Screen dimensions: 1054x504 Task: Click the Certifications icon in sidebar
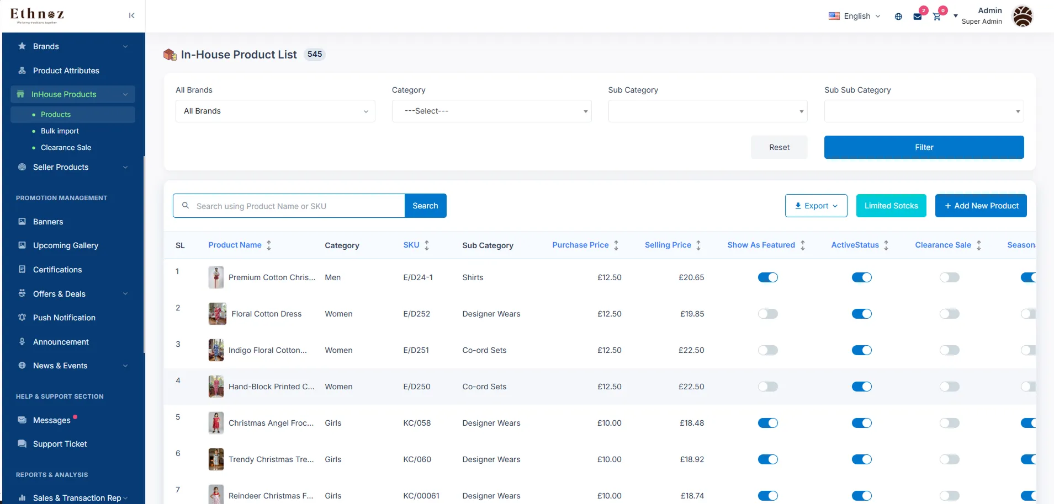[22, 270]
